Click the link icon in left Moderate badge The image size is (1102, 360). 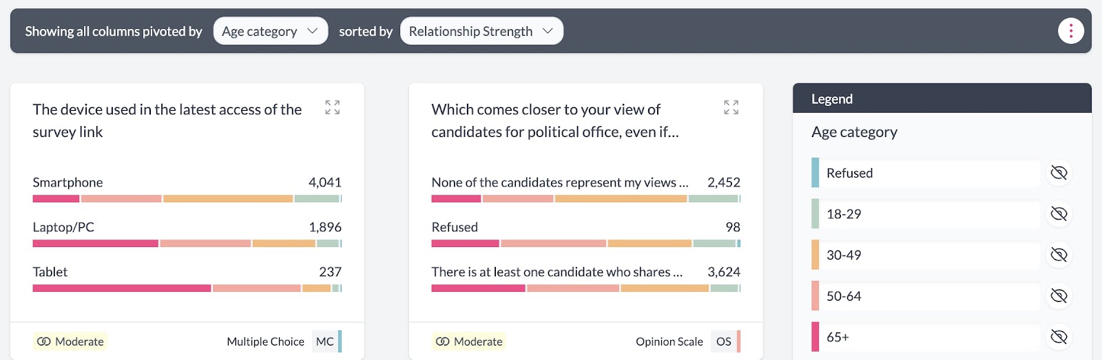tap(44, 341)
